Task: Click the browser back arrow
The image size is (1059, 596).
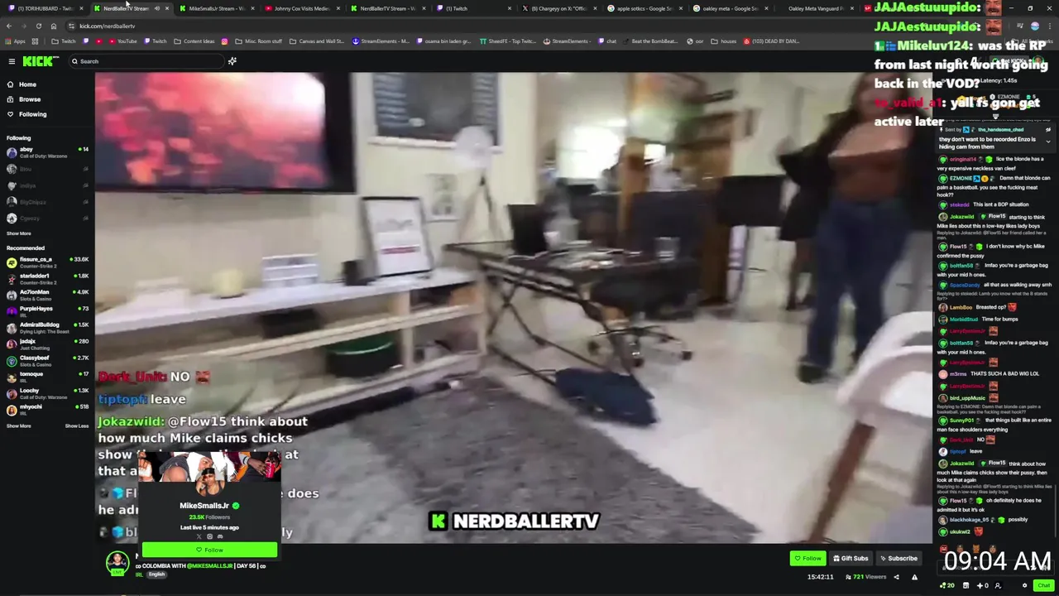Action: pyautogui.click(x=10, y=26)
